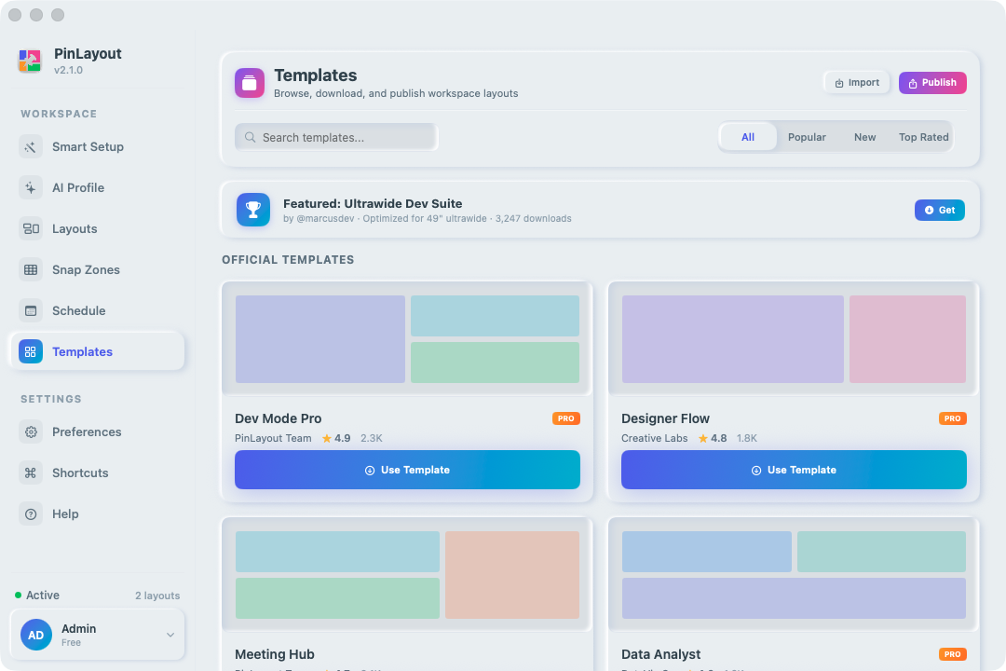
Task: Open the Schedule section
Action: coord(98,310)
